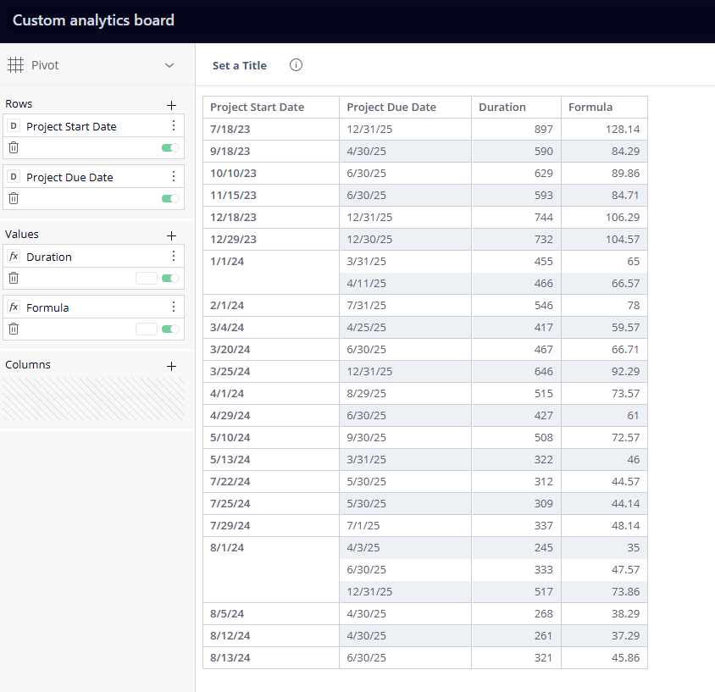Click Set a Title to edit the widget title
The image size is (715, 692).
pos(240,65)
